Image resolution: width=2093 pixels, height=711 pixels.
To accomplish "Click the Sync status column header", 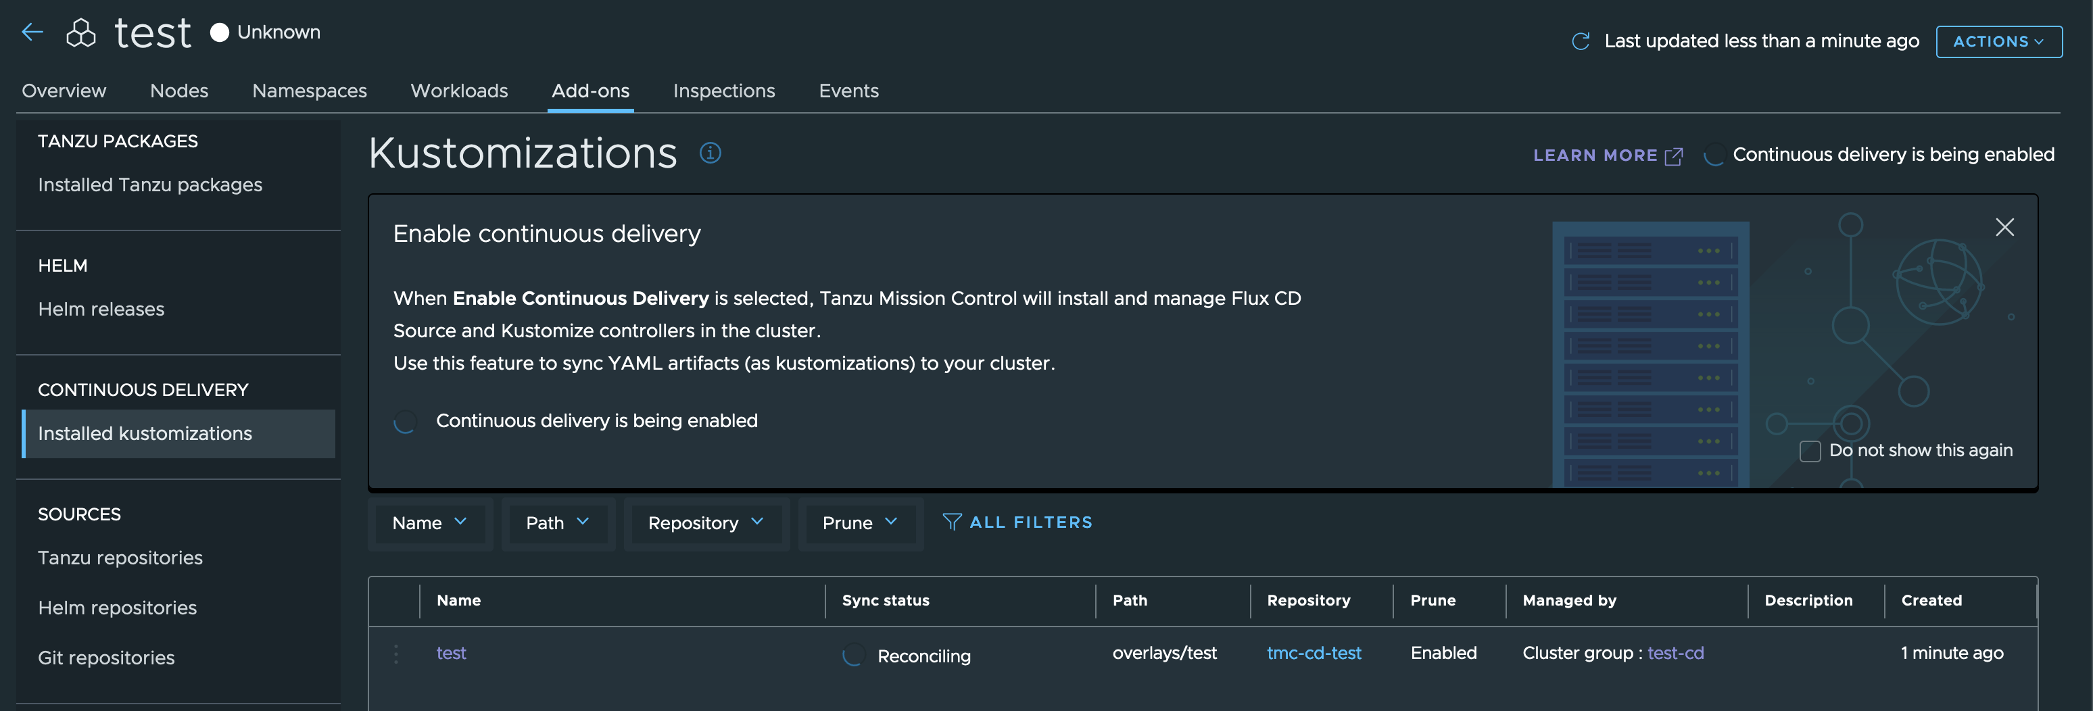I will [885, 600].
